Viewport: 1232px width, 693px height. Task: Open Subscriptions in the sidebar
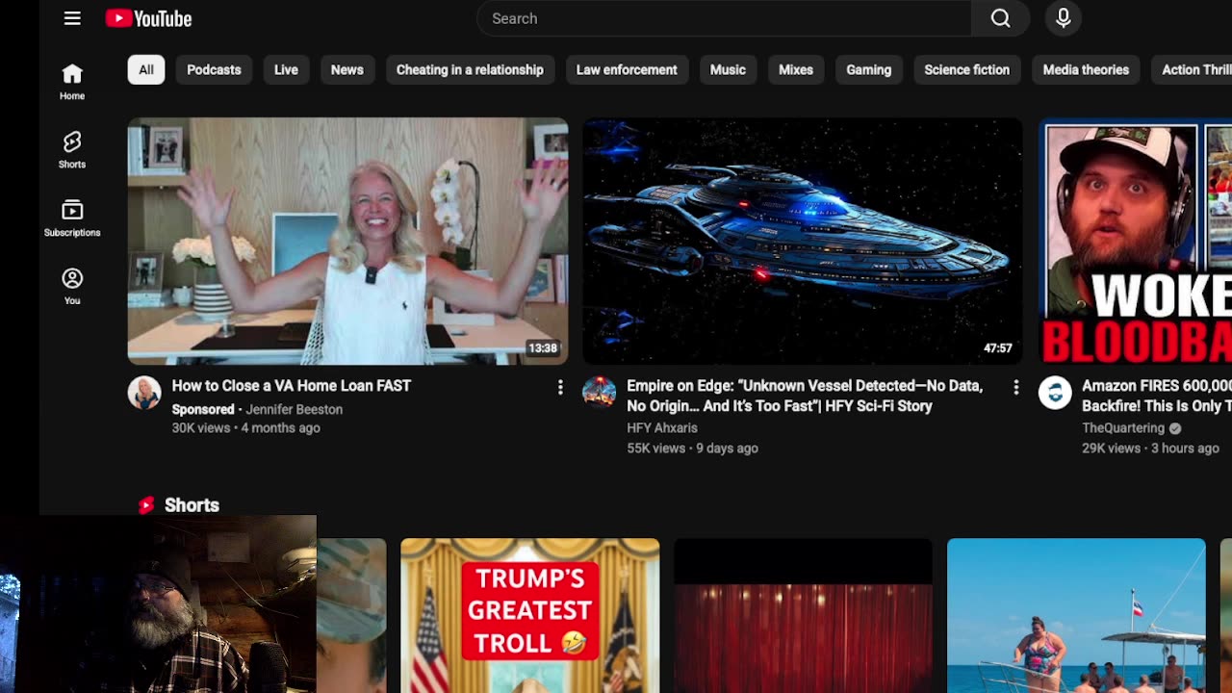tap(72, 218)
